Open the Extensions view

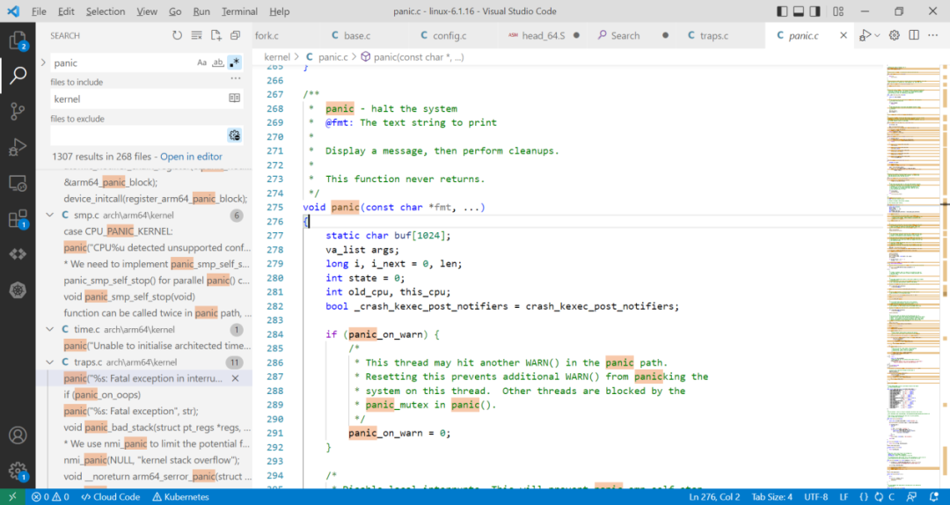(18, 218)
